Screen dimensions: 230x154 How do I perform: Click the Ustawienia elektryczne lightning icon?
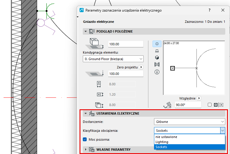pos(92,113)
